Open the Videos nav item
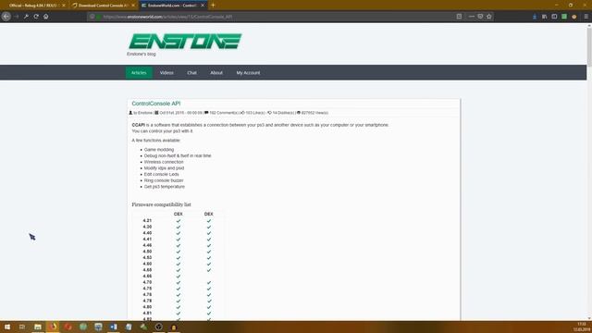This screenshot has height=333, width=592. click(166, 72)
